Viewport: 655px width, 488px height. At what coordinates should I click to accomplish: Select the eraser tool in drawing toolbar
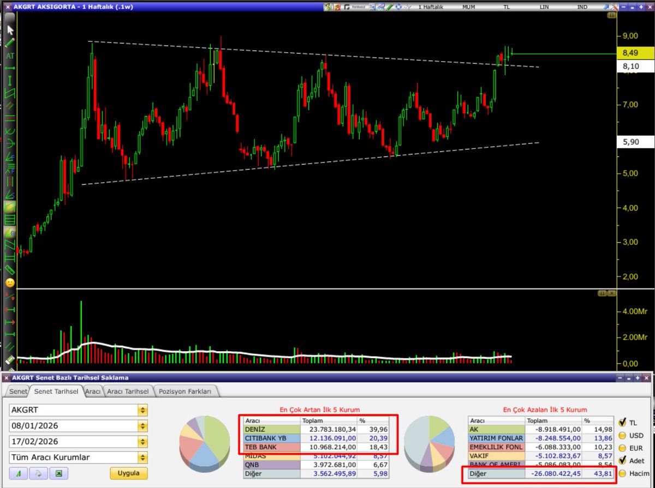[10, 360]
